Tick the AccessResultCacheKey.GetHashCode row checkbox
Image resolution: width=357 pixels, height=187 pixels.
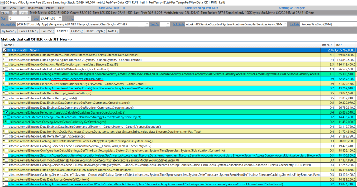tap(7, 79)
